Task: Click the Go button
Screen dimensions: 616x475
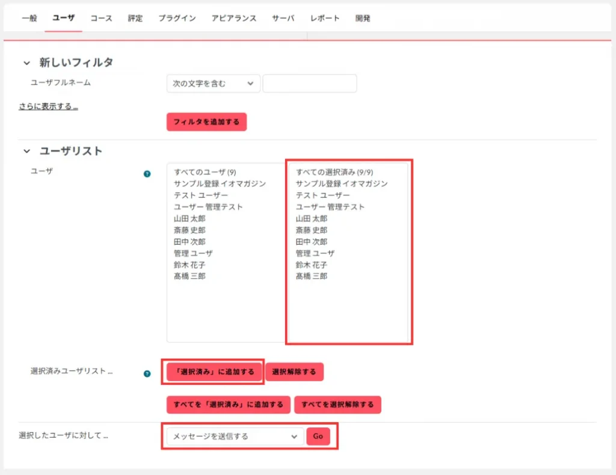Action: point(318,436)
